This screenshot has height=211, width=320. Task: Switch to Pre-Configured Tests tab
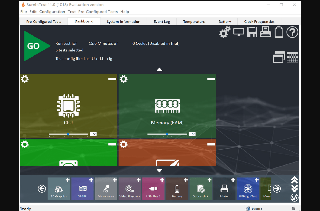44,22
